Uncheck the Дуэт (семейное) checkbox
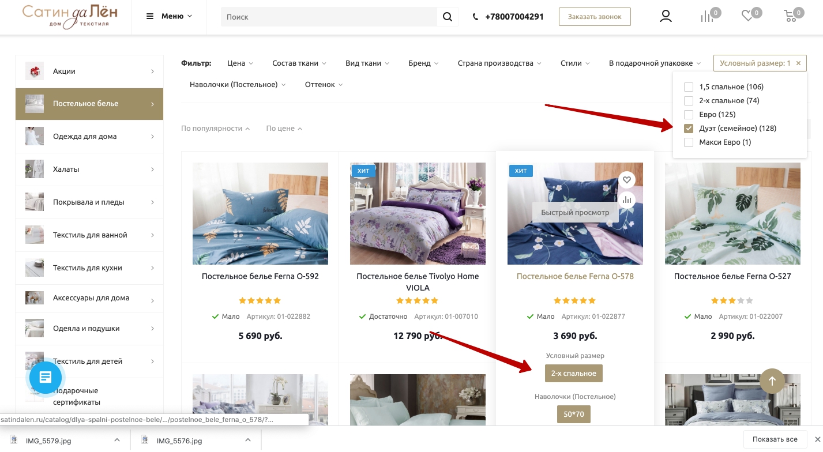This screenshot has height=452, width=823. click(689, 129)
